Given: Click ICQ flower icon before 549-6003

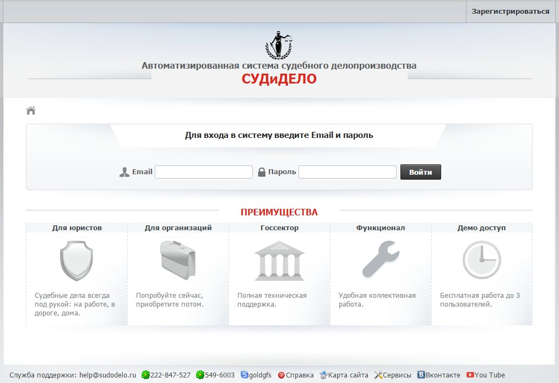Looking at the screenshot, I should point(200,375).
